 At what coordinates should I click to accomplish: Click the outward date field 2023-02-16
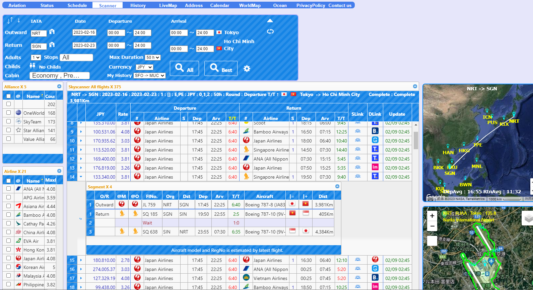[84, 32]
